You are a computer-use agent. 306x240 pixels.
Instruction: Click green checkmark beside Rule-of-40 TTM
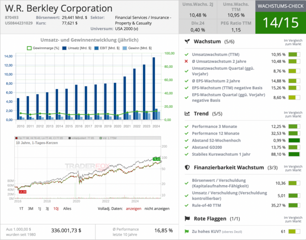(187, 205)
